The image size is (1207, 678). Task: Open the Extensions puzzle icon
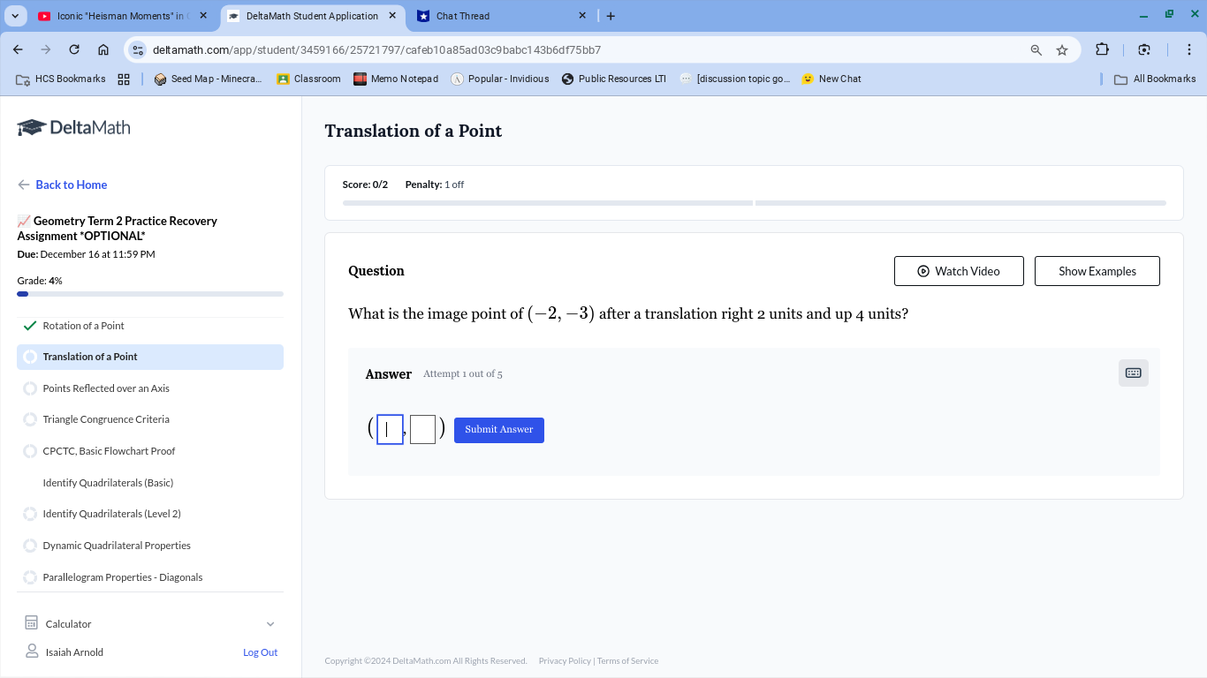pyautogui.click(x=1102, y=49)
